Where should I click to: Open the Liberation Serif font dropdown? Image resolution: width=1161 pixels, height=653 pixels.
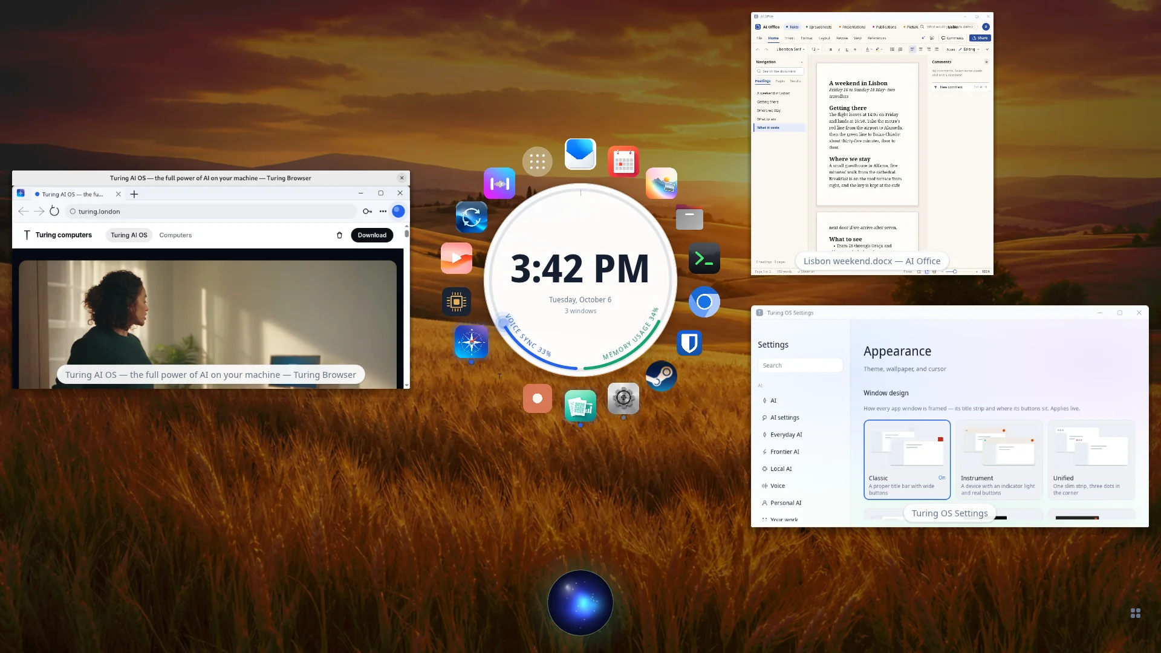pyautogui.click(x=790, y=50)
